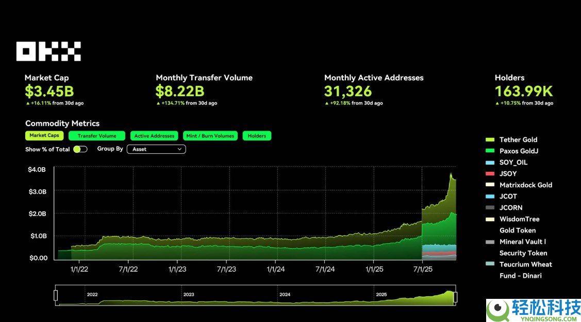Click Mineral Vault I legend icon
Viewport: 581px width, 322px height.
click(490, 242)
